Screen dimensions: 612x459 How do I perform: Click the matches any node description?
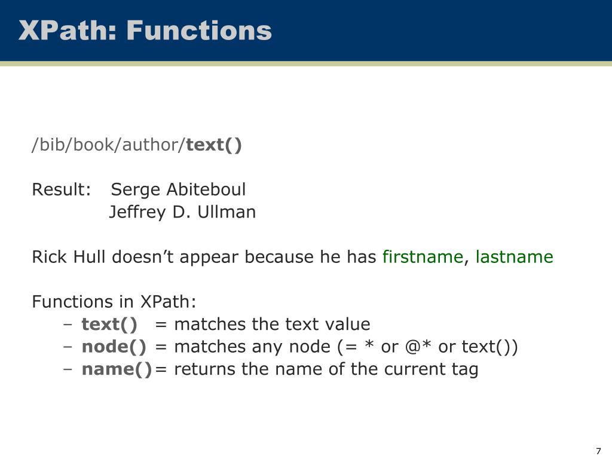coord(252,347)
